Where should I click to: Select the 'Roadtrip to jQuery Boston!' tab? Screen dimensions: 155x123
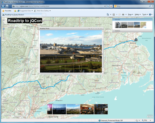click(x=22, y=15)
